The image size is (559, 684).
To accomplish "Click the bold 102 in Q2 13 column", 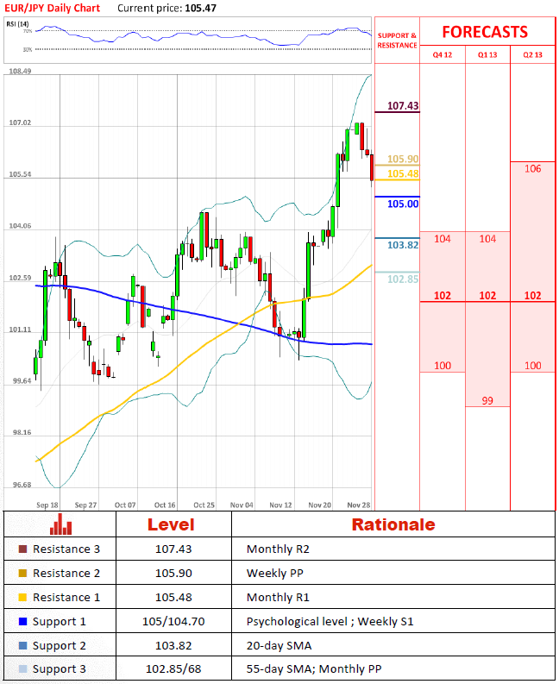I will (532, 295).
